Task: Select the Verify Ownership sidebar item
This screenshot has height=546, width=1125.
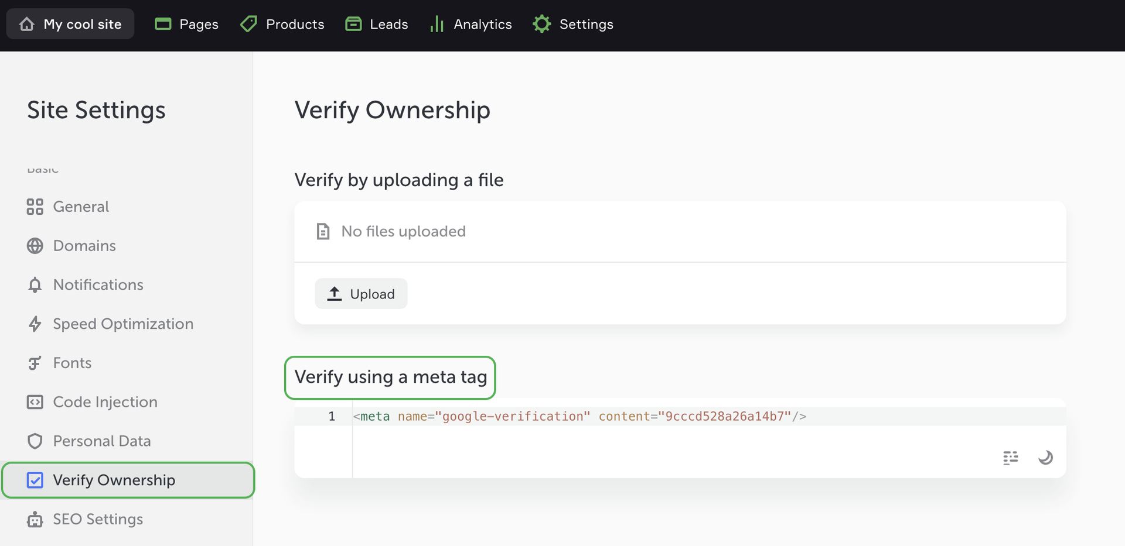Action: pos(114,480)
